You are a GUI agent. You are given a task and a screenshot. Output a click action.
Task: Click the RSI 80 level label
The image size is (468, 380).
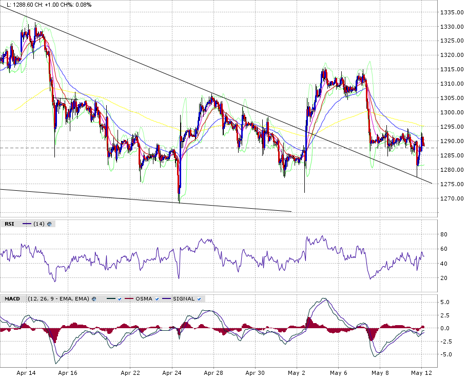pyautogui.click(x=444, y=234)
